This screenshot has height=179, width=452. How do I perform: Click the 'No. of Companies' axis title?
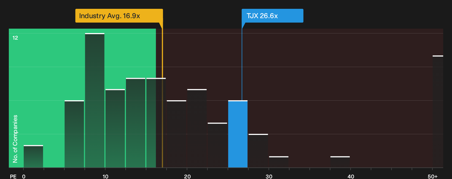pyautogui.click(x=15, y=139)
